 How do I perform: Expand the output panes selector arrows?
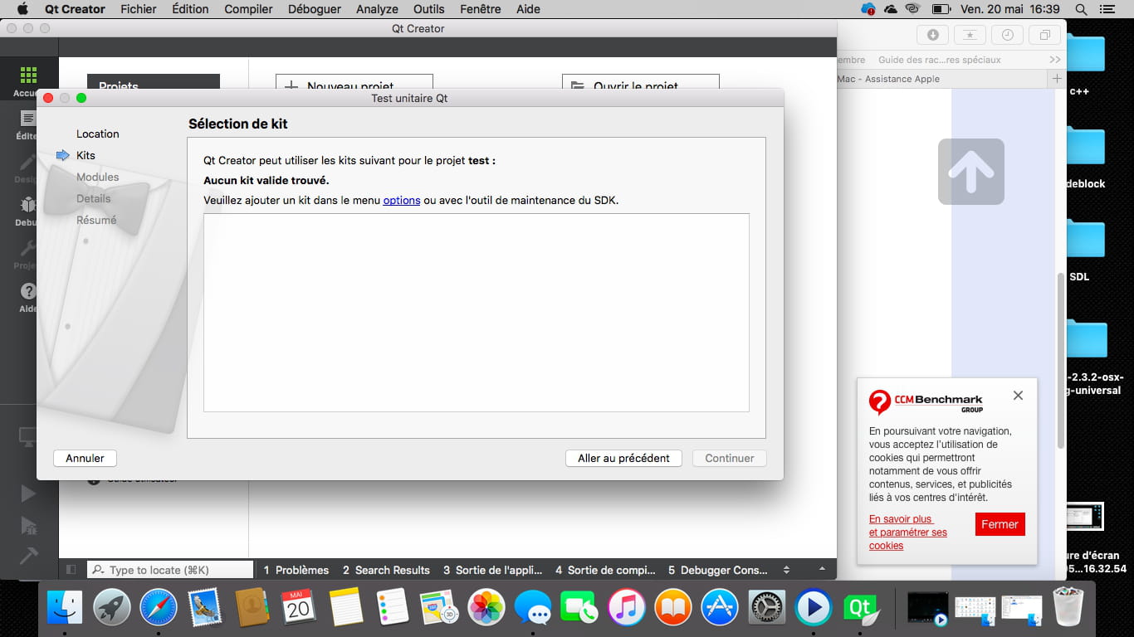787,570
